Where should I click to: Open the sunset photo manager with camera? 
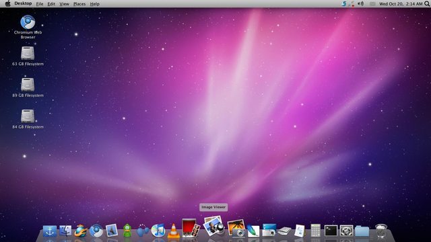point(236,228)
